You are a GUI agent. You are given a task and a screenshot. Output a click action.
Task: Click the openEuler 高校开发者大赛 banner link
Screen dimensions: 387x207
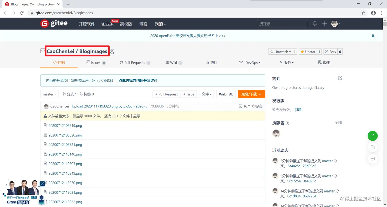click(188, 36)
